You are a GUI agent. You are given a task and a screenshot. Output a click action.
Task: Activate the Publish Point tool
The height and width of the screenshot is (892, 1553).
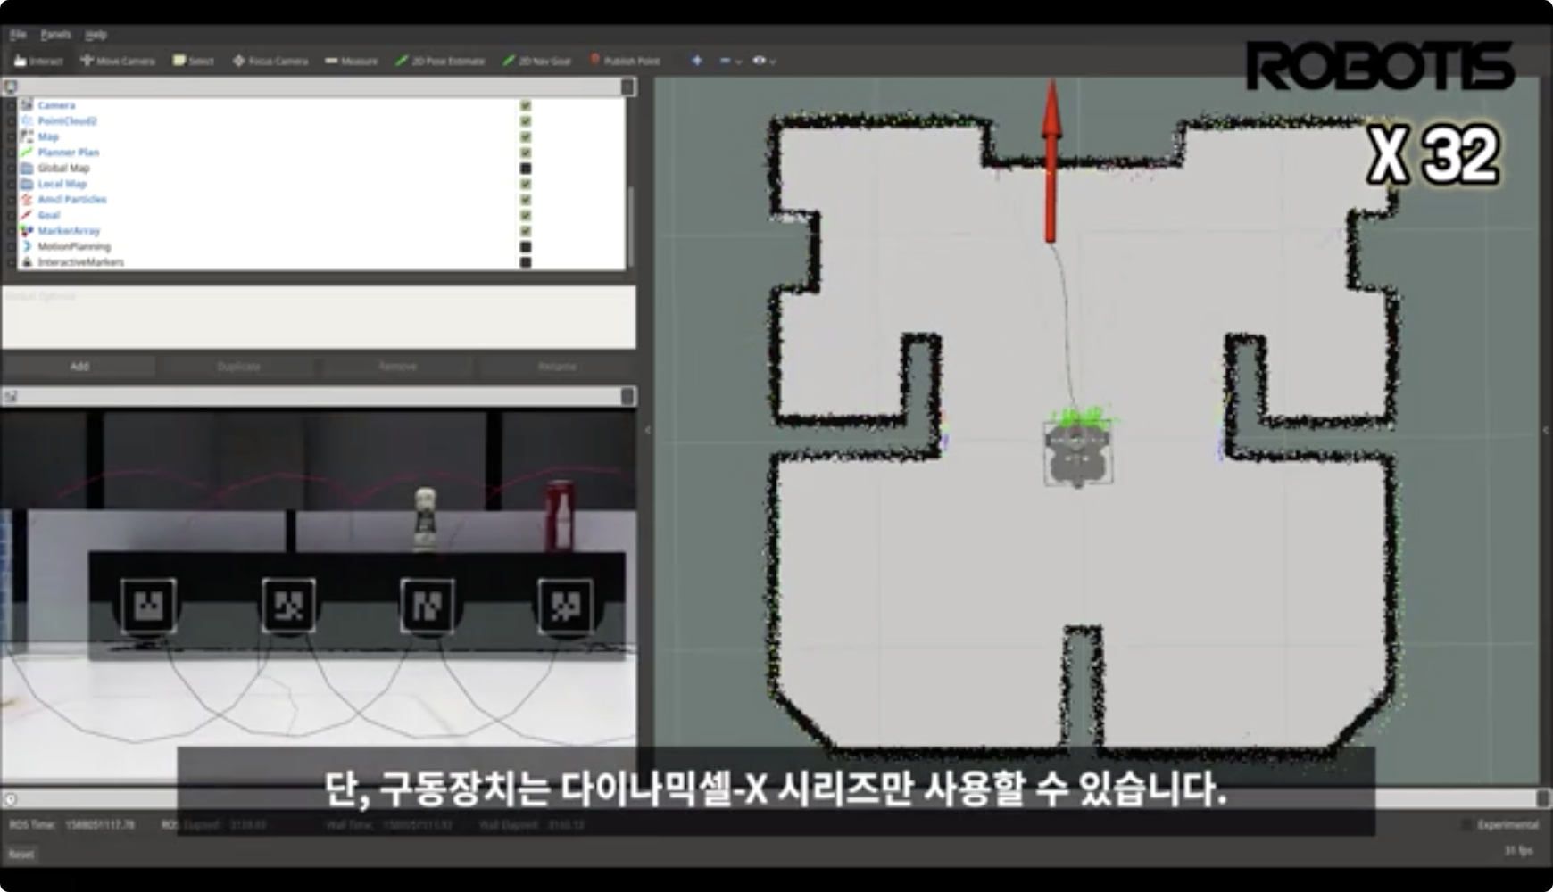(625, 61)
